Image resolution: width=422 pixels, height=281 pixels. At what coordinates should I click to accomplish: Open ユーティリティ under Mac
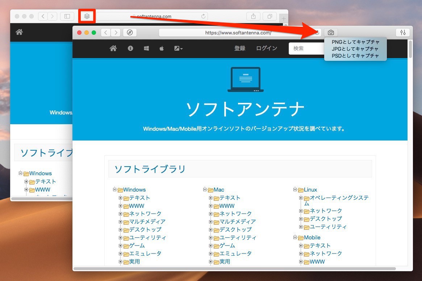238,238
